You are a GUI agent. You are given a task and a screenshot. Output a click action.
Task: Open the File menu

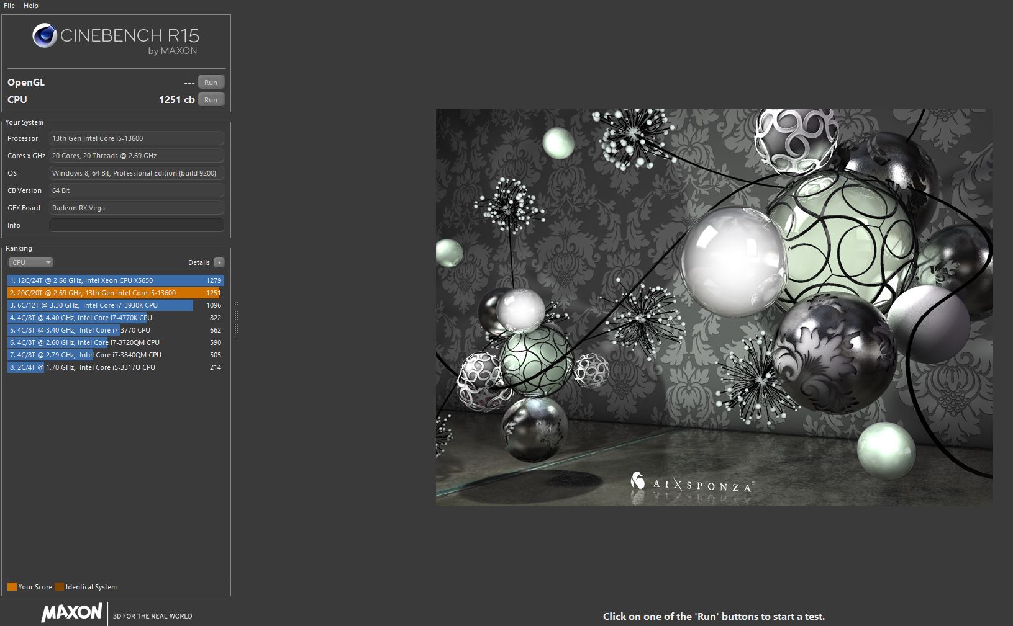tap(9, 6)
